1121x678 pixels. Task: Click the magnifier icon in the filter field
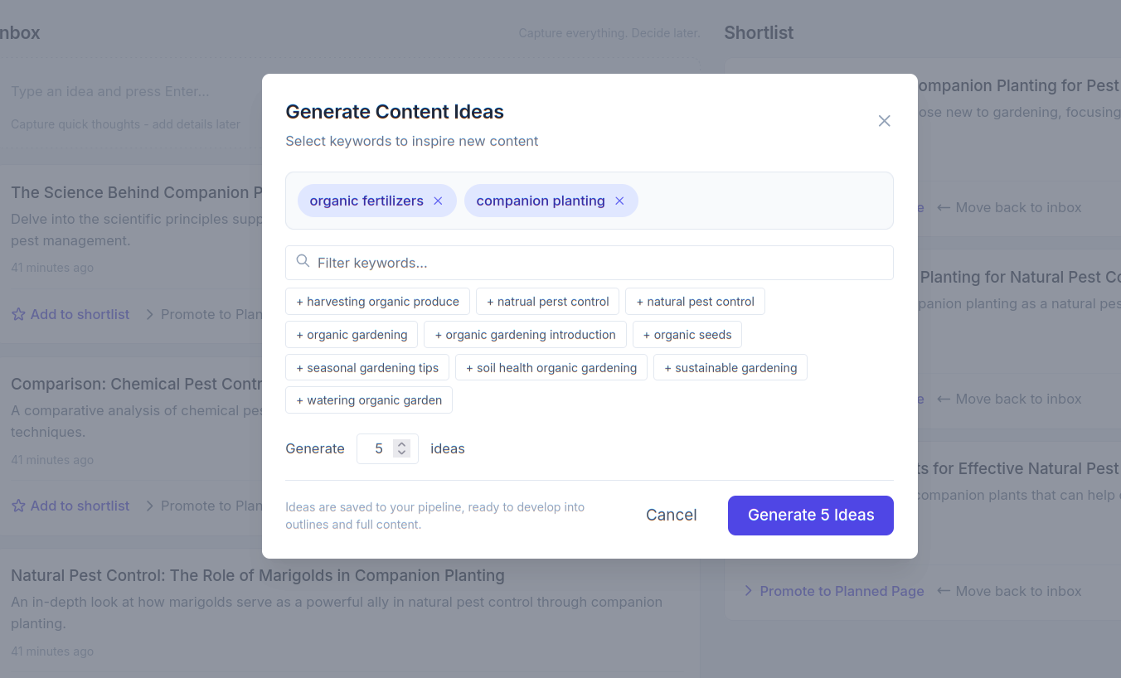coord(303,262)
